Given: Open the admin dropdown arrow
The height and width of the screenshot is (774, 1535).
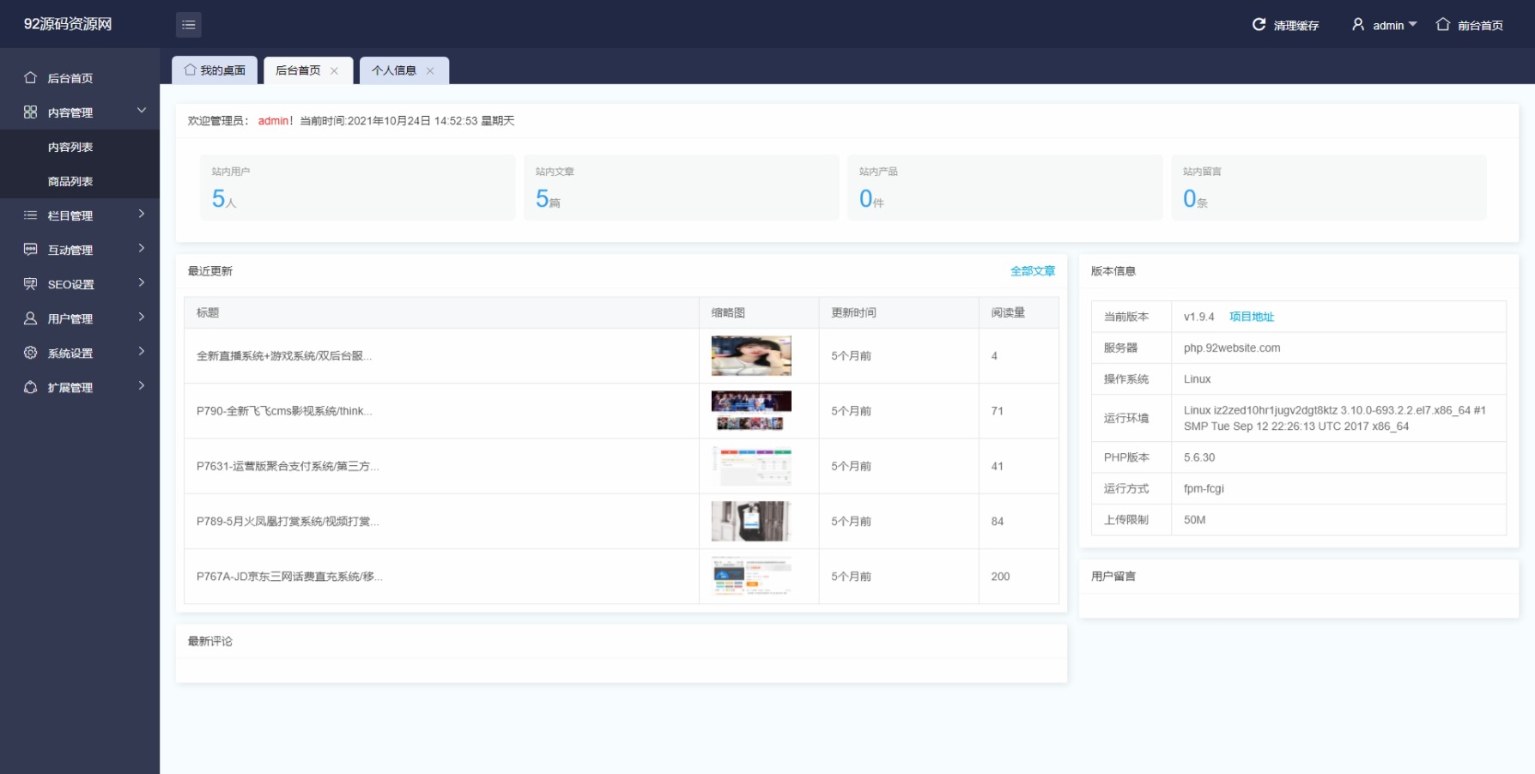Looking at the screenshot, I should [1412, 24].
